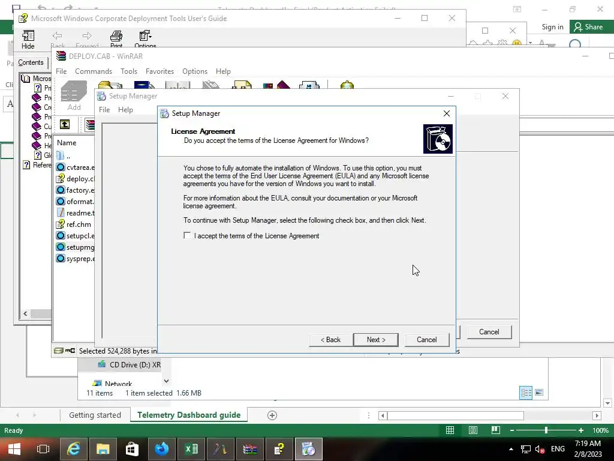614x461 pixels.
Task: Open WinRAR Help menu
Action: click(x=223, y=71)
